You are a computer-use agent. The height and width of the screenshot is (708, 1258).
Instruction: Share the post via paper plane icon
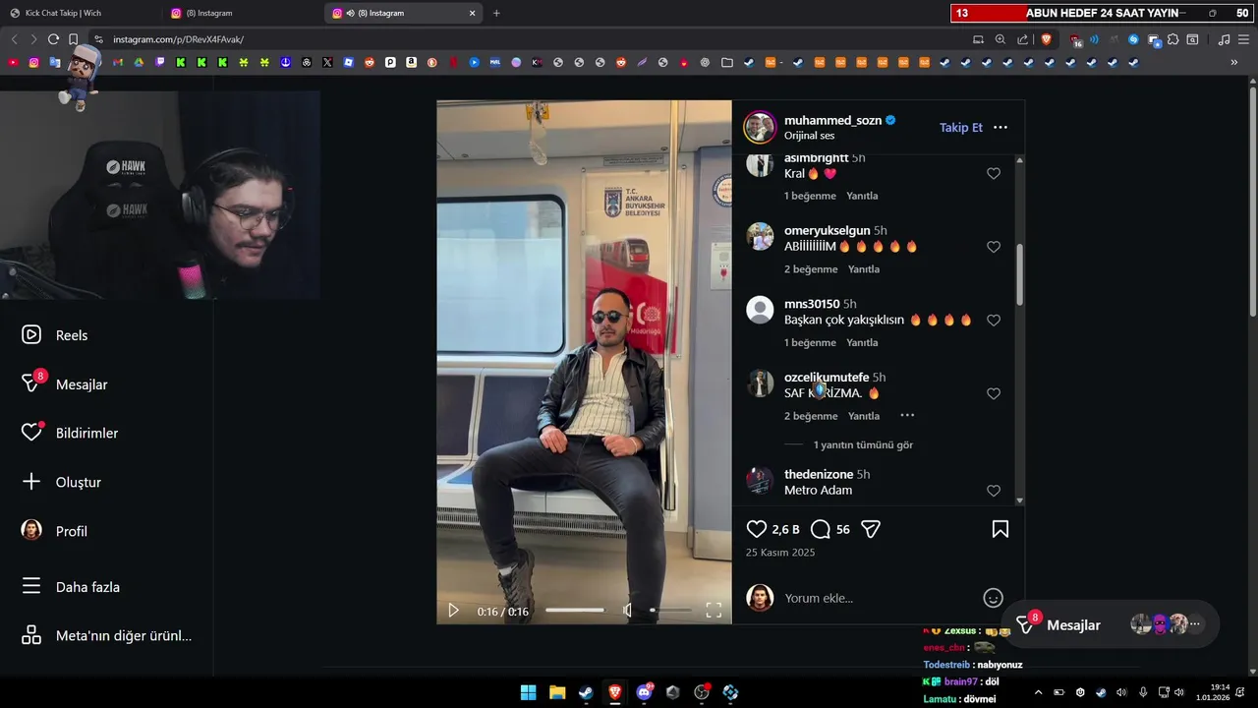tap(870, 529)
